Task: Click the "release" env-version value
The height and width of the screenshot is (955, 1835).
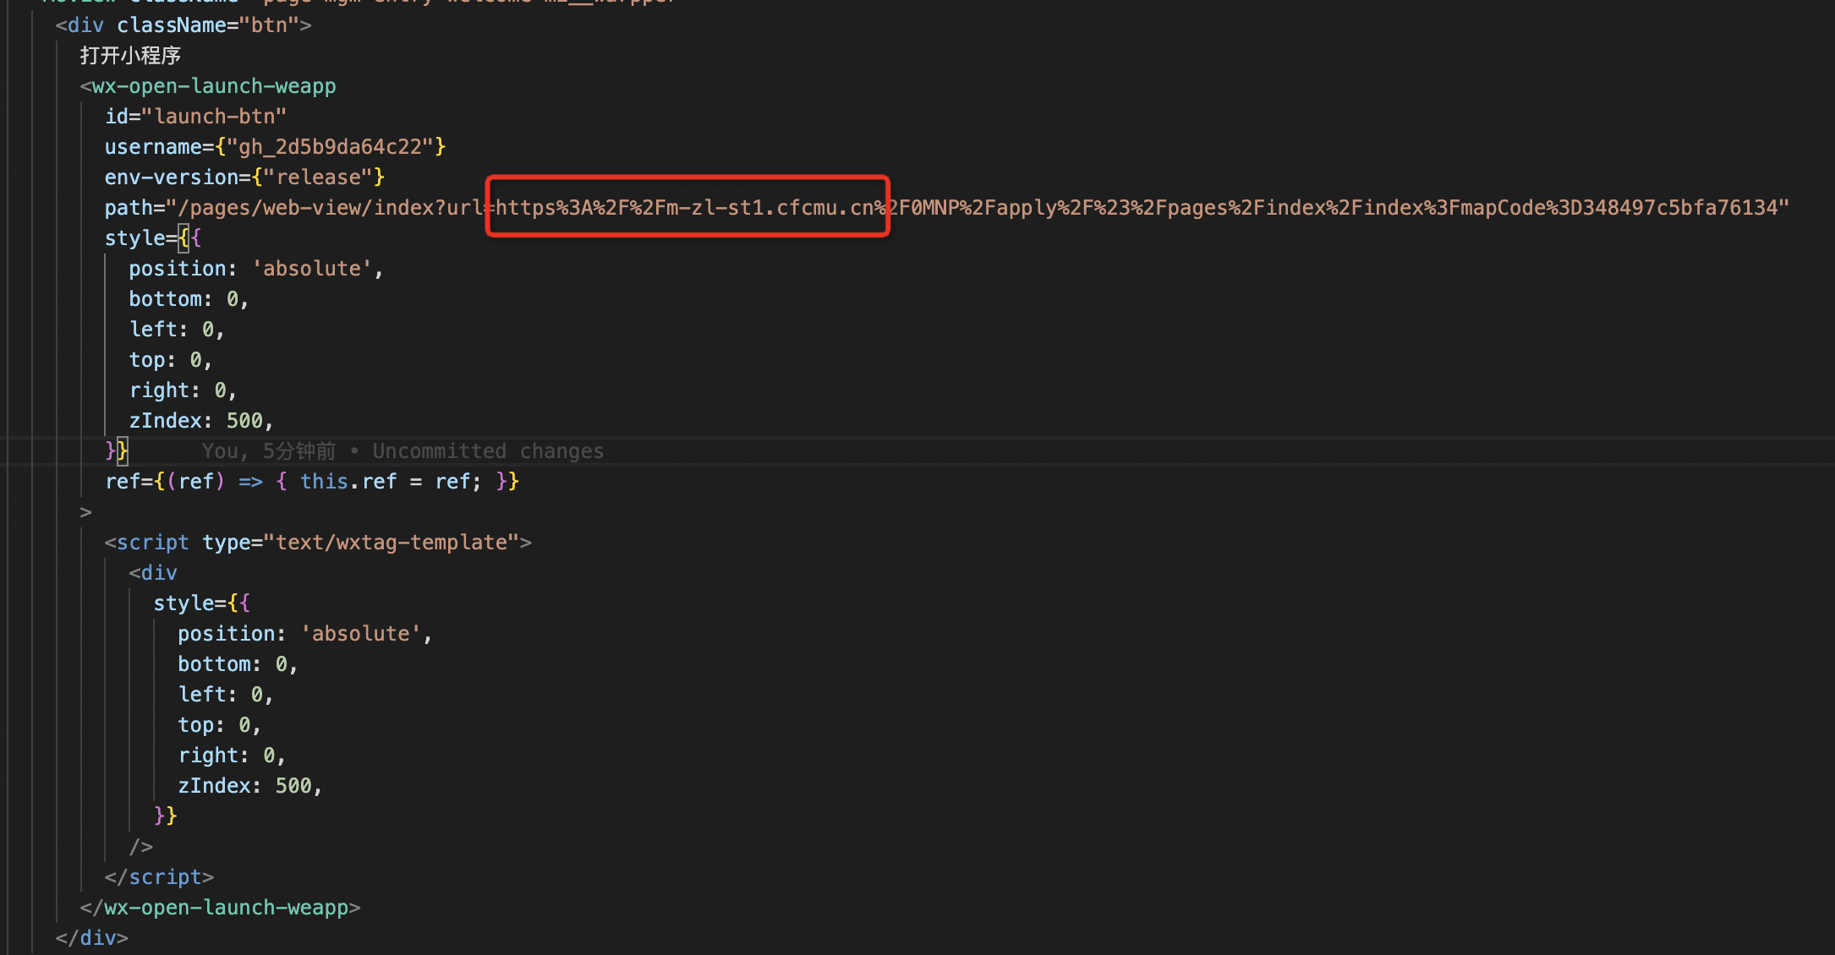Action: pos(318,177)
